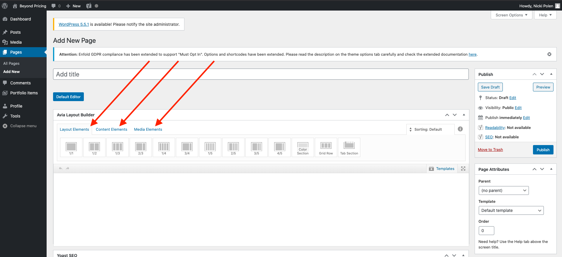
Task: Expand the layout builder to fullscreen
Action: (x=463, y=169)
